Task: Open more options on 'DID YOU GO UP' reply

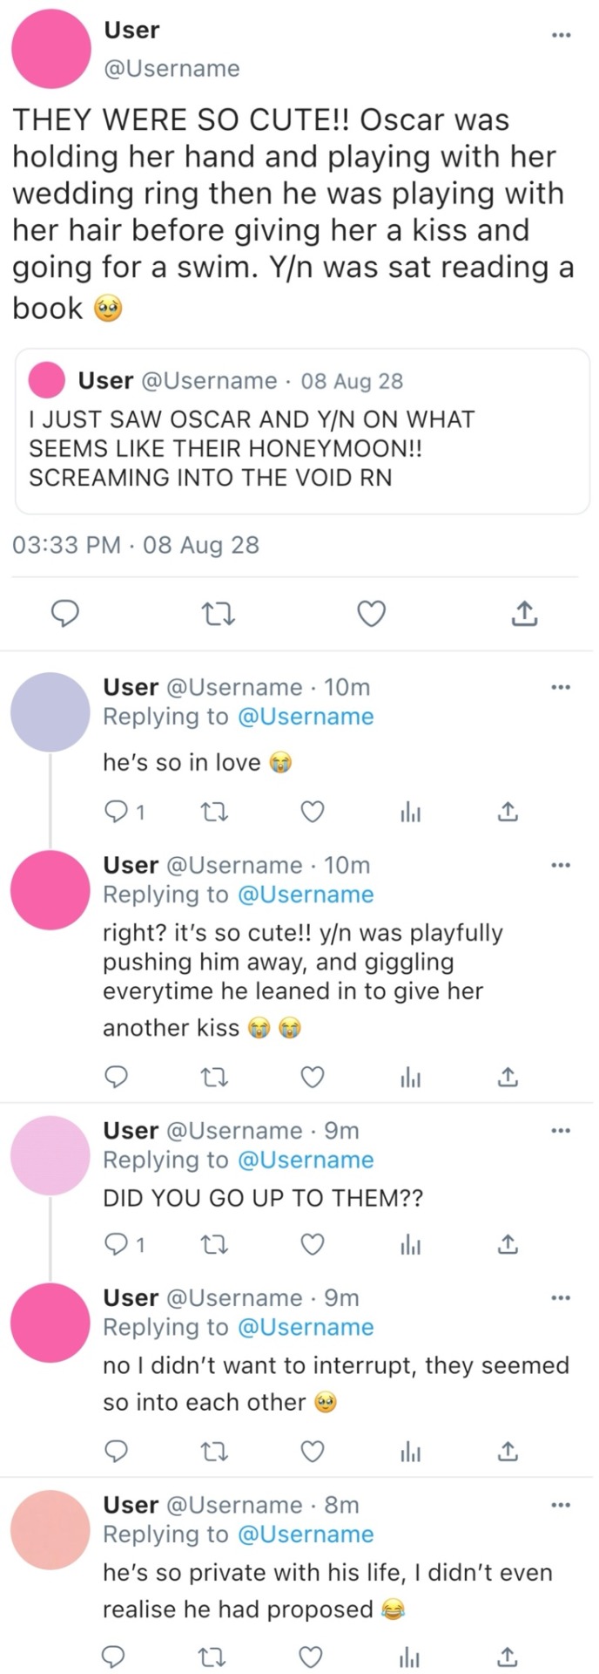Action: (562, 1131)
